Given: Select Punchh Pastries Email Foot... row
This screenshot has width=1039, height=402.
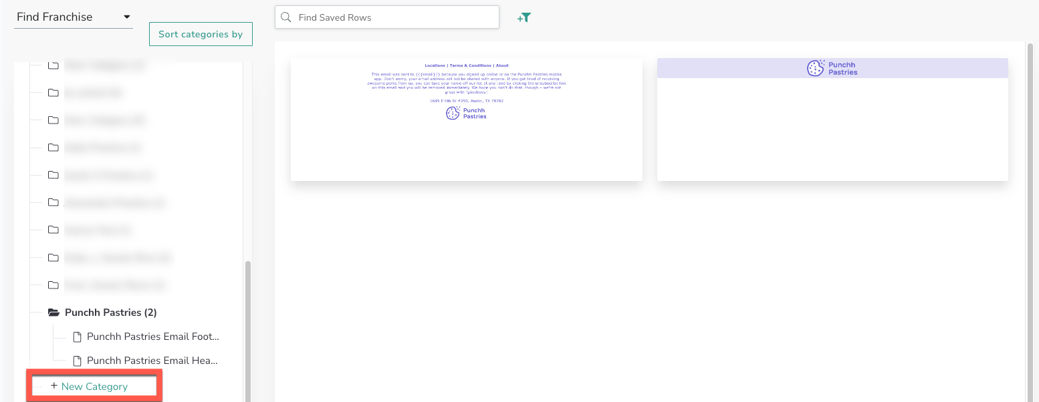Looking at the screenshot, I should [x=145, y=337].
